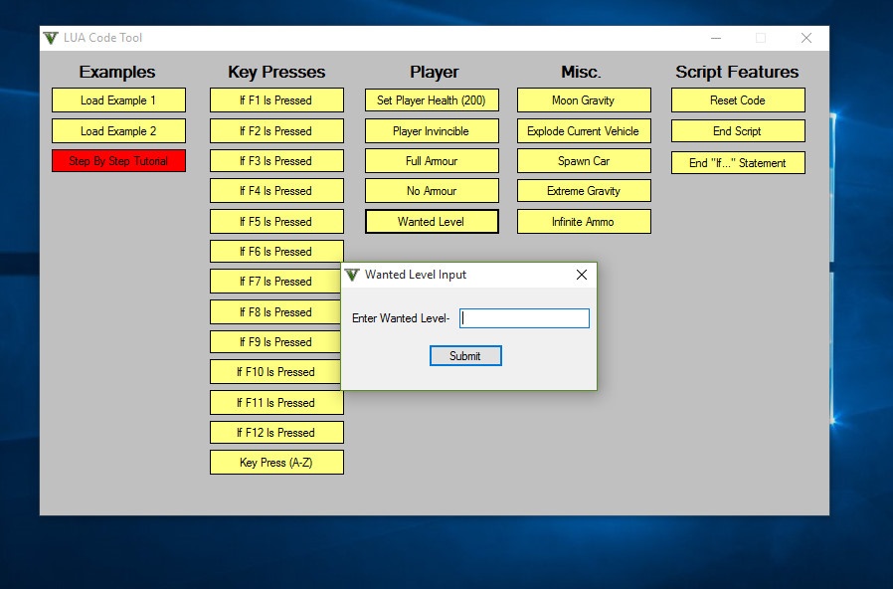
Task: Open the red Step By Step Tutorial
Action: (x=118, y=161)
